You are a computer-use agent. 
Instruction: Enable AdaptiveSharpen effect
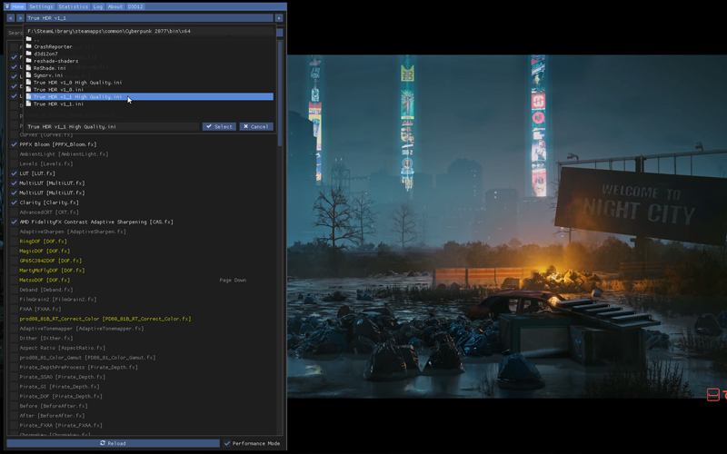click(14, 232)
